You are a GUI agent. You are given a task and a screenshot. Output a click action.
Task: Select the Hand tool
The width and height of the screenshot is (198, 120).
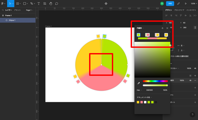[x=50, y=4]
